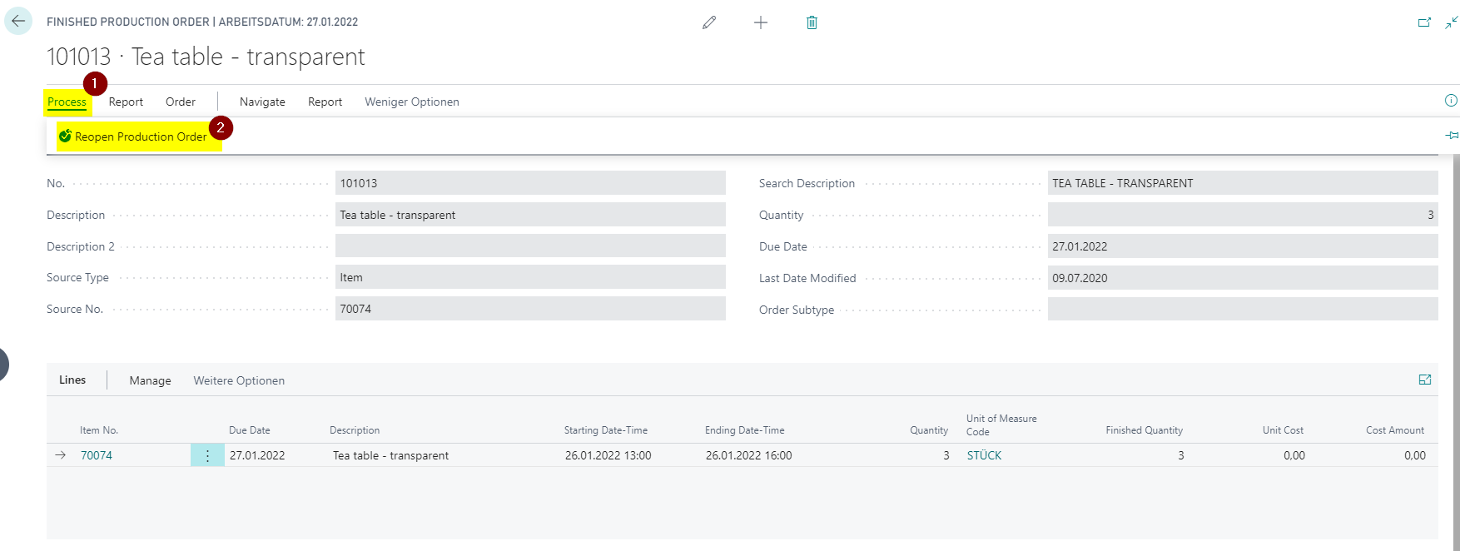Image resolution: width=1460 pixels, height=551 pixels.
Task: Click the empty Description 2 field
Action: click(x=530, y=246)
